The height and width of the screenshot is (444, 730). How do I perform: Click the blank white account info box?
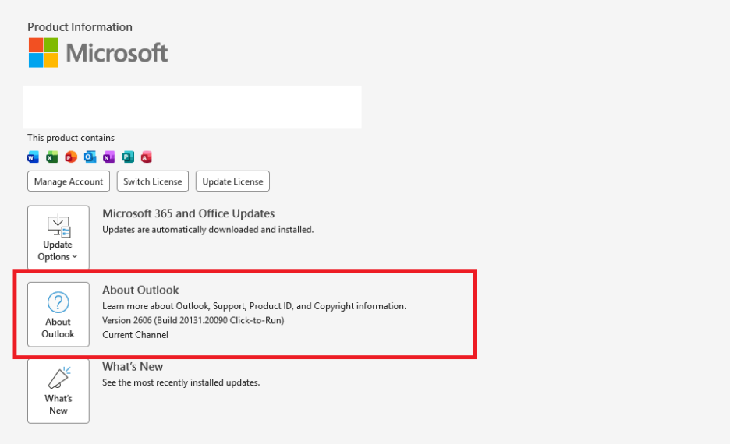coord(193,107)
